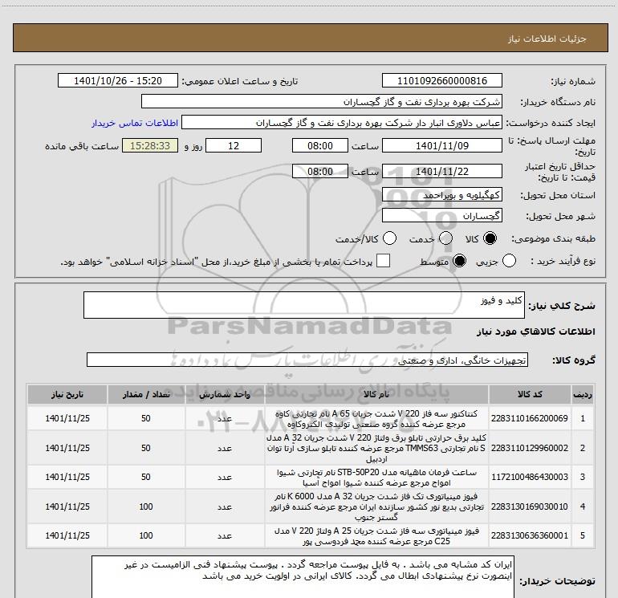Select the خدمت radio button

445,238
